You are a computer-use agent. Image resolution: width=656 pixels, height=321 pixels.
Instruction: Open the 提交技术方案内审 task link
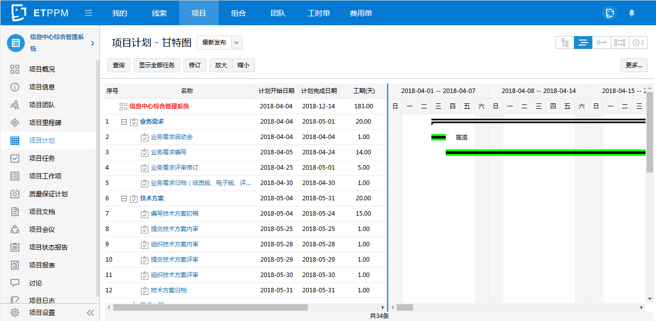click(x=175, y=229)
